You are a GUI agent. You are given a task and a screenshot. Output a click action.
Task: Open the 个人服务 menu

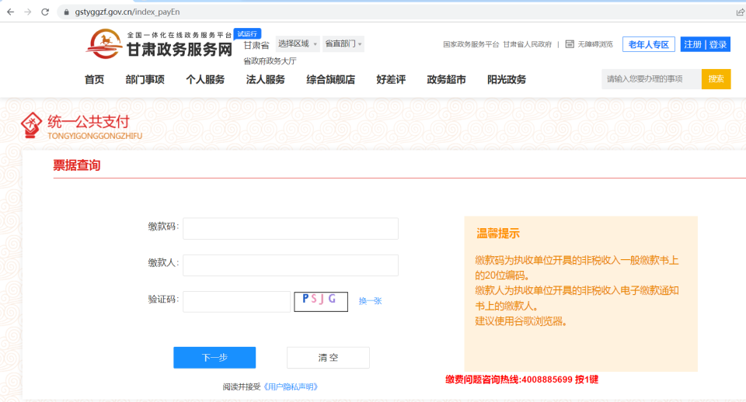tap(205, 79)
